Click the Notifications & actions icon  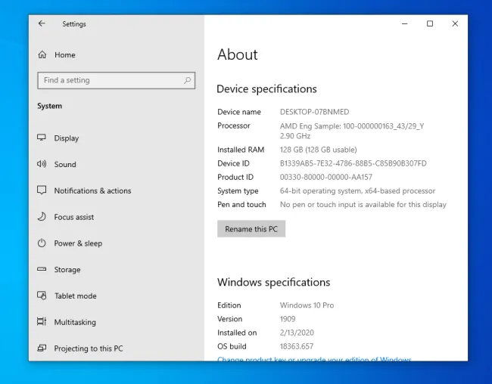[42, 190]
